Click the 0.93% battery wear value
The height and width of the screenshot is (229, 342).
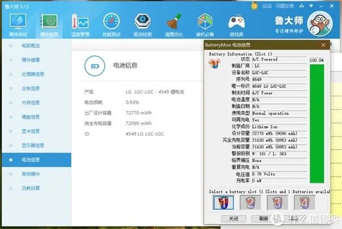[132, 103]
